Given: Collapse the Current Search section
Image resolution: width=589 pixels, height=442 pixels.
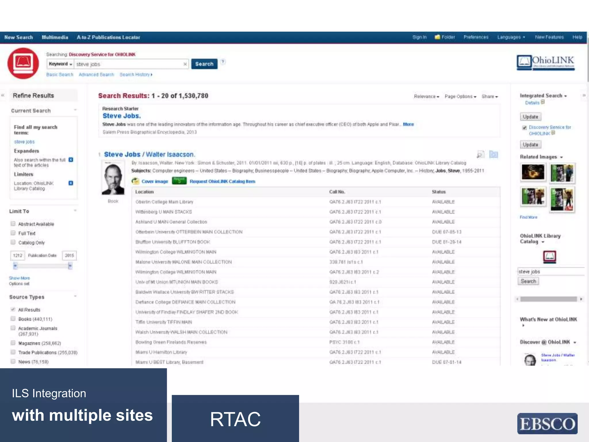Looking at the screenshot, I should pyautogui.click(x=75, y=110).
